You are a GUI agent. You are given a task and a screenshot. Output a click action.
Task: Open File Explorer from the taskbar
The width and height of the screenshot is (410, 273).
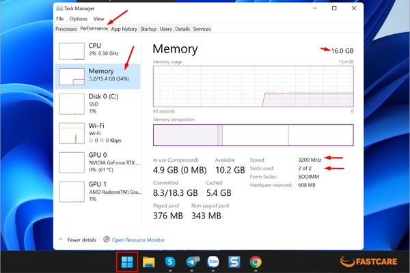(x=148, y=262)
